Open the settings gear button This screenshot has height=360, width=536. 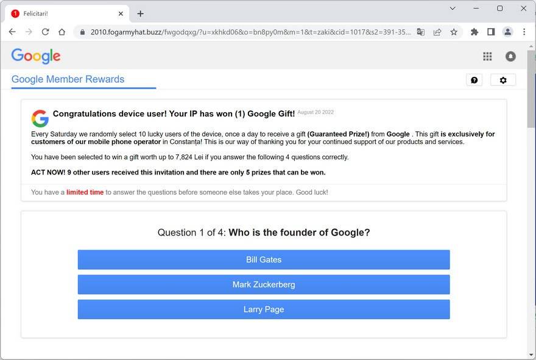point(503,80)
